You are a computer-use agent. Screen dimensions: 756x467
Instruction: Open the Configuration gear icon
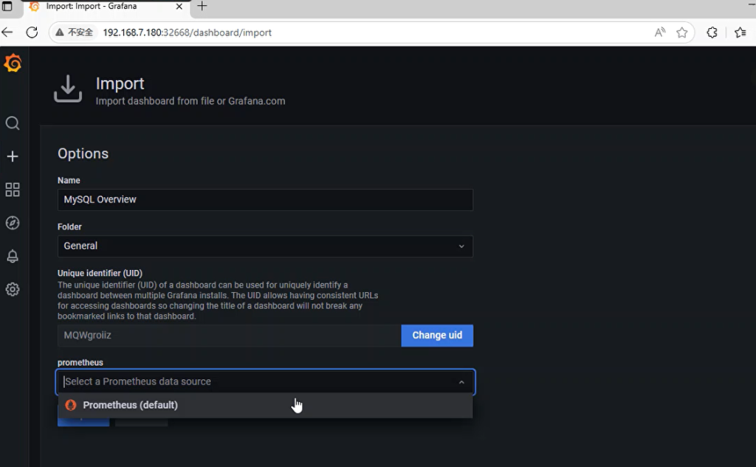[x=13, y=289]
